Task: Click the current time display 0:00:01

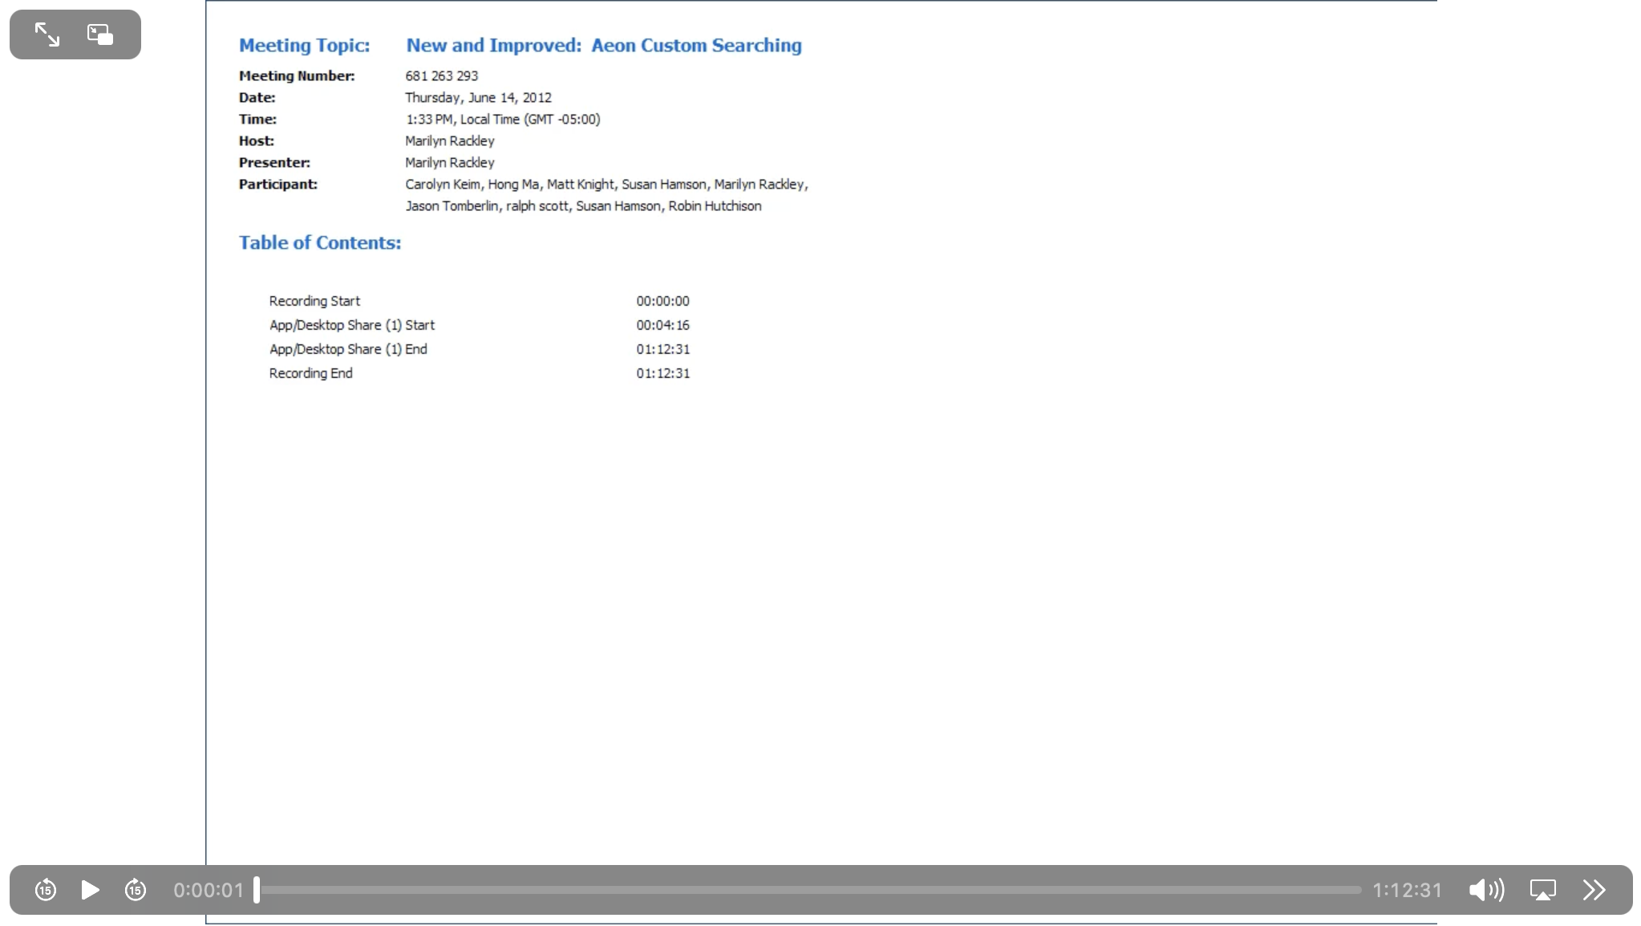Action: pos(209,890)
